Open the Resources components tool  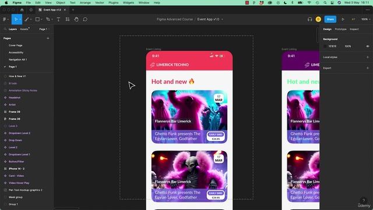(68, 19)
